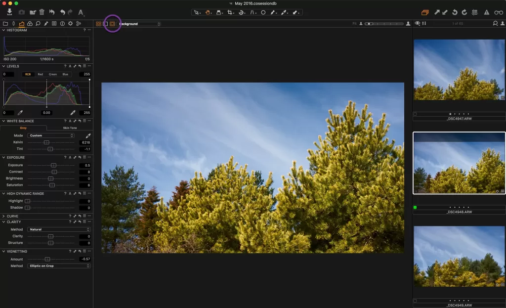The height and width of the screenshot is (308, 506).
Task: Expand the Curve panel
Action: [x=3, y=217]
